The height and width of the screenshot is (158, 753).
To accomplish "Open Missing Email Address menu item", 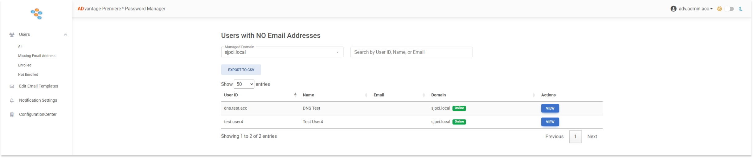I will pos(37,56).
